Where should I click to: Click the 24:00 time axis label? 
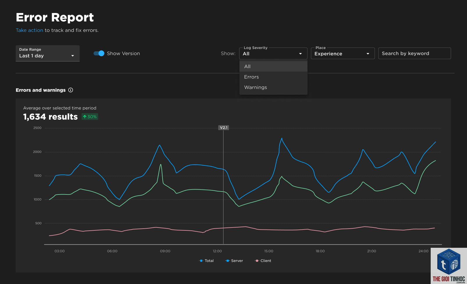423,251
